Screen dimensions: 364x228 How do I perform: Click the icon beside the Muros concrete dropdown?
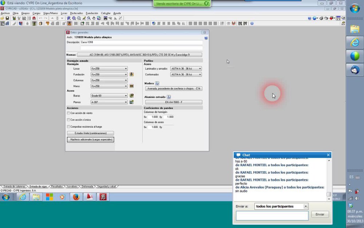tap(132, 86)
